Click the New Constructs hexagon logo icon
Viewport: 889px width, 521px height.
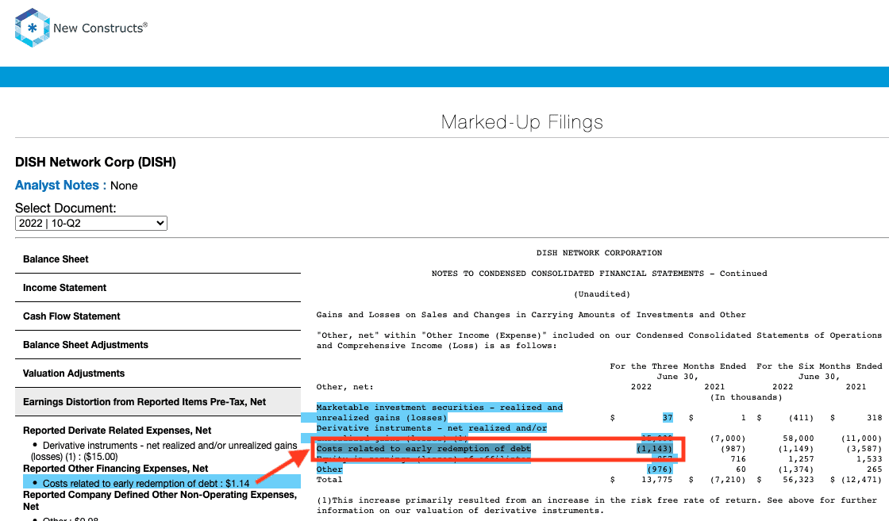pos(33,27)
